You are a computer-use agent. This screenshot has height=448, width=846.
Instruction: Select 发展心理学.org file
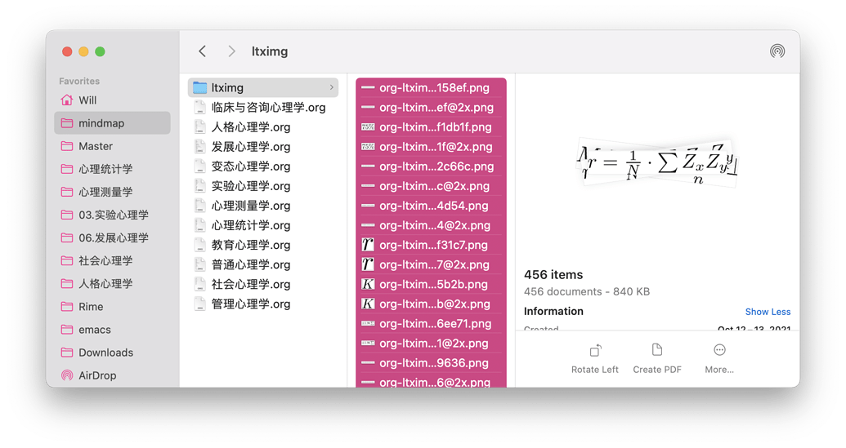pyautogui.click(x=262, y=146)
